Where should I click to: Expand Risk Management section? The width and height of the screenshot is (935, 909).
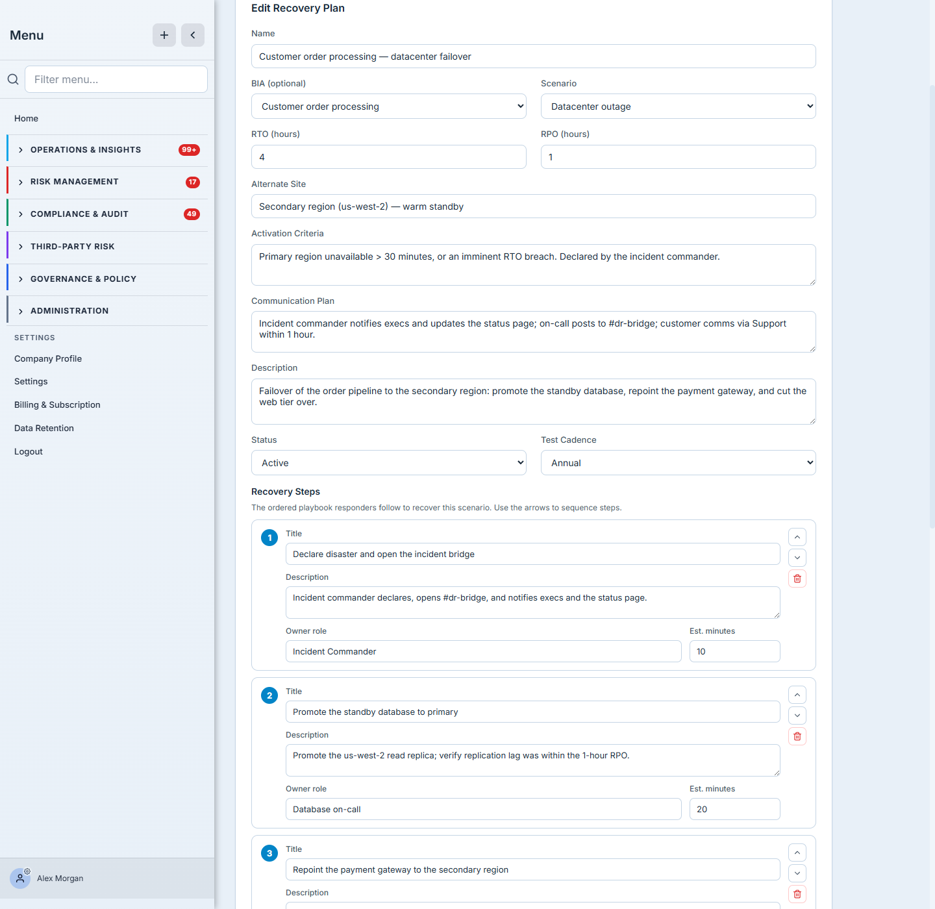(107, 182)
